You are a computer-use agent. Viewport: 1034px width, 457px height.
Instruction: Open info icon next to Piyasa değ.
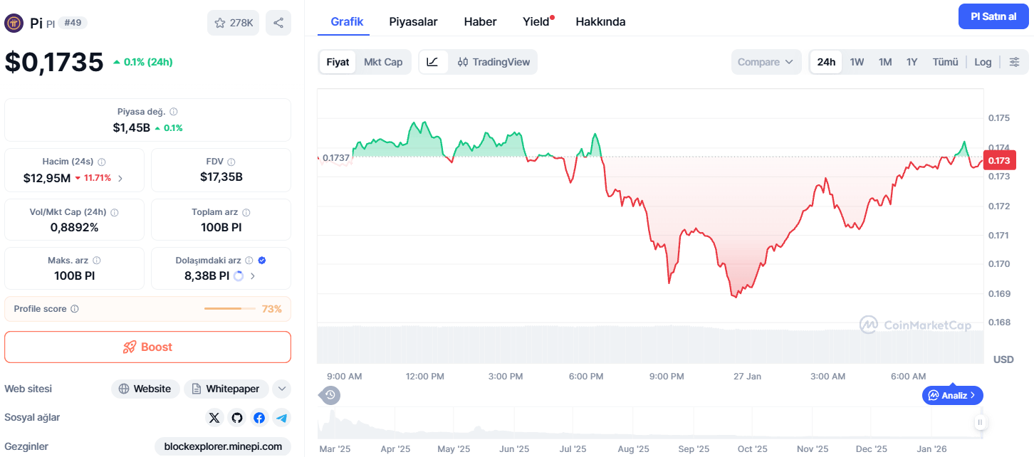click(174, 112)
